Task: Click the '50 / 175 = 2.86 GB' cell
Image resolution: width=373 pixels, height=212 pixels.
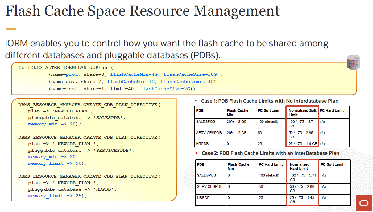Action: click(x=303, y=189)
